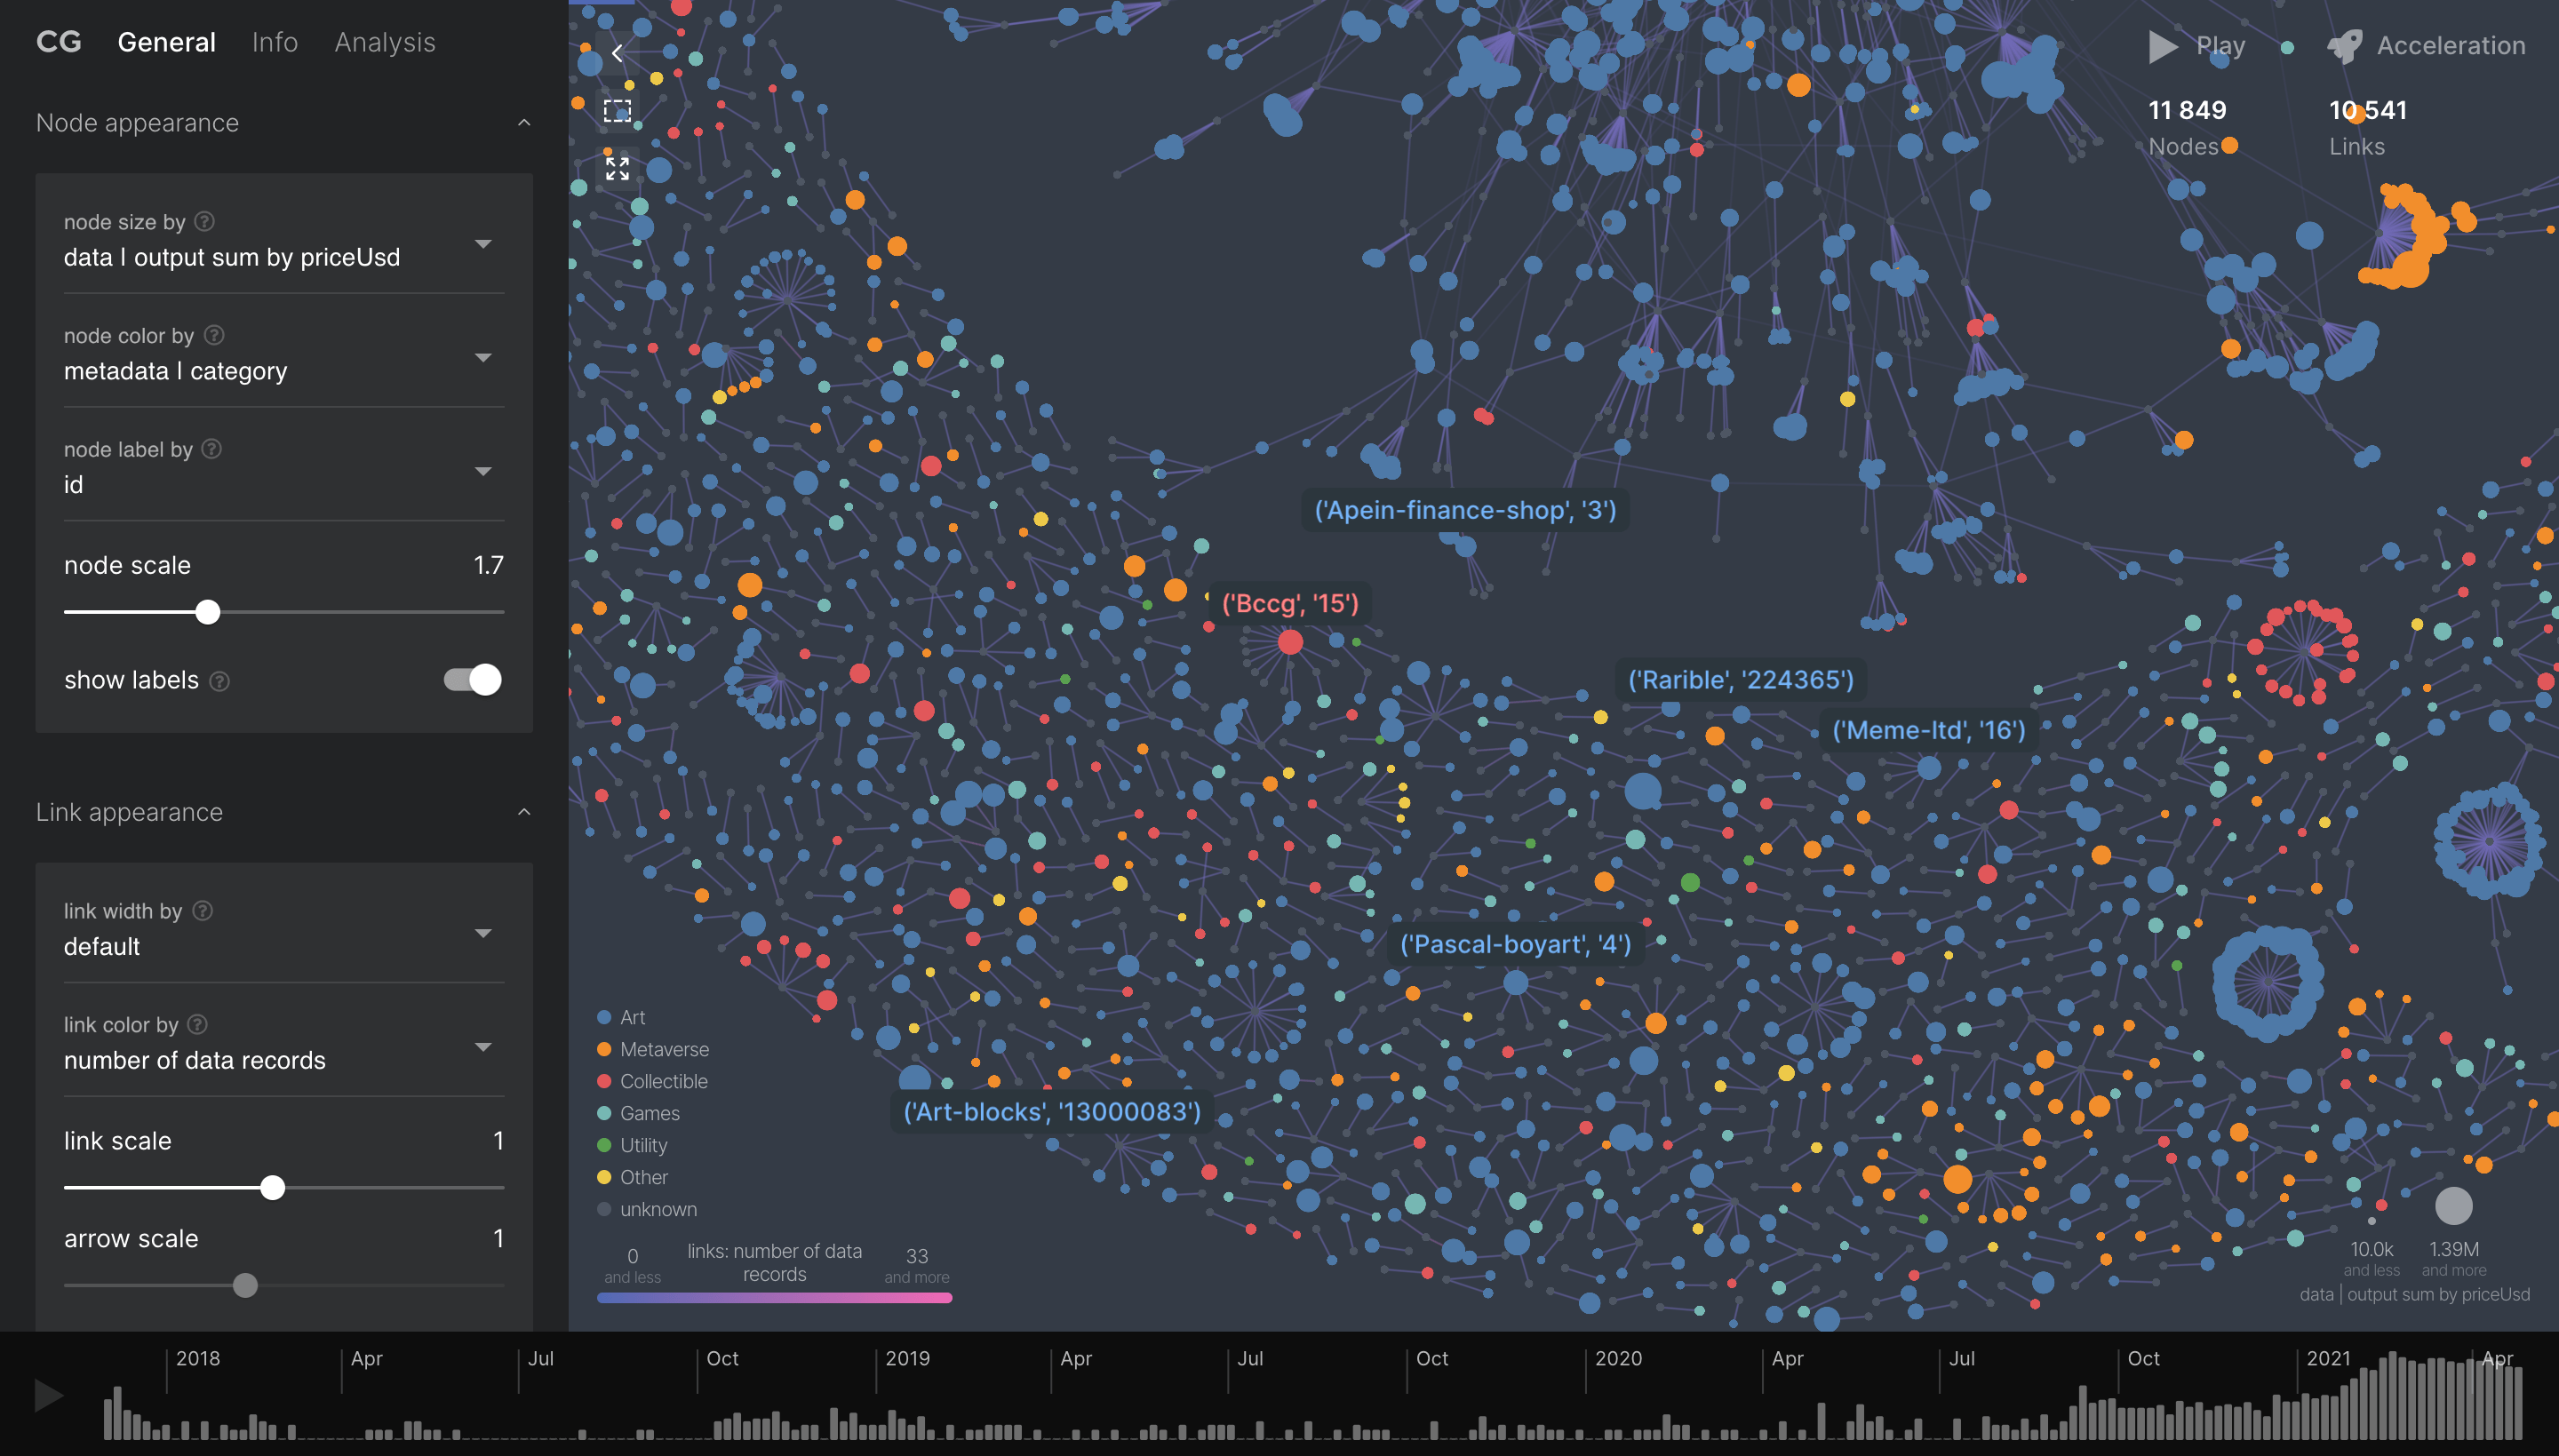Select the Art-blocks node label

click(x=1051, y=1109)
